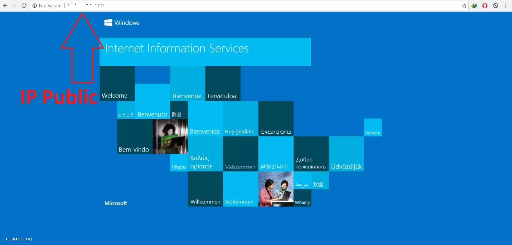512x245 pixels.
Task: Click the Bienvenido tile
Action: click(x=205, y=119)
